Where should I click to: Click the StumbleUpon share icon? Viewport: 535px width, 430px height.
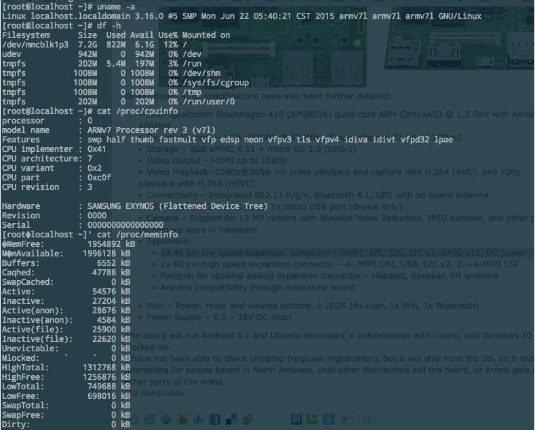coord(166,419)
